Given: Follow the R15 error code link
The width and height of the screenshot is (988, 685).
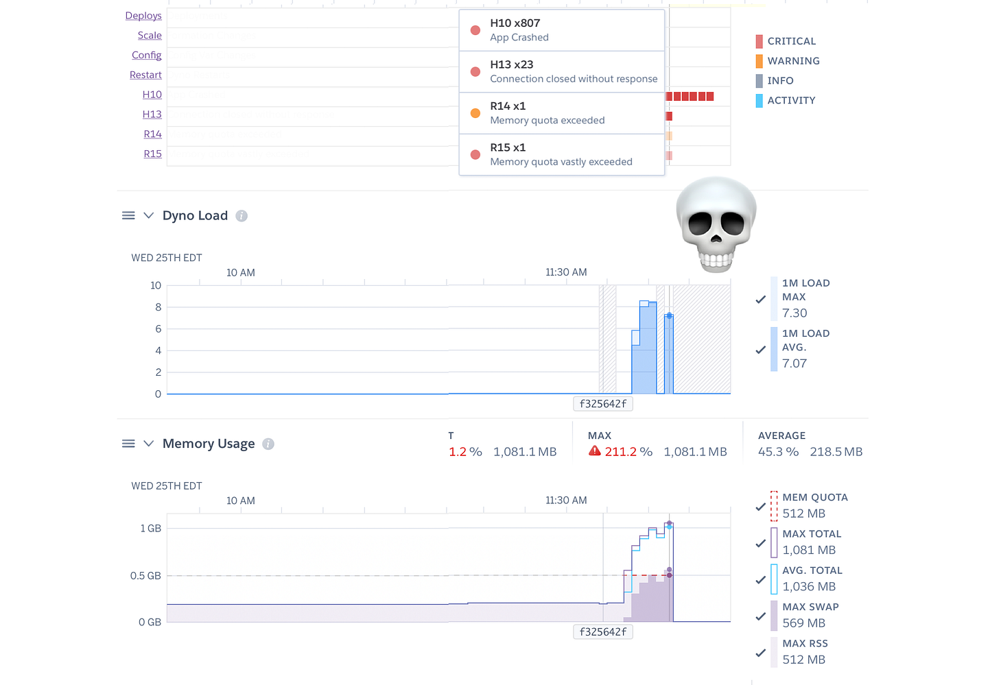Looking at the screenshot, I should coord(153,154).
